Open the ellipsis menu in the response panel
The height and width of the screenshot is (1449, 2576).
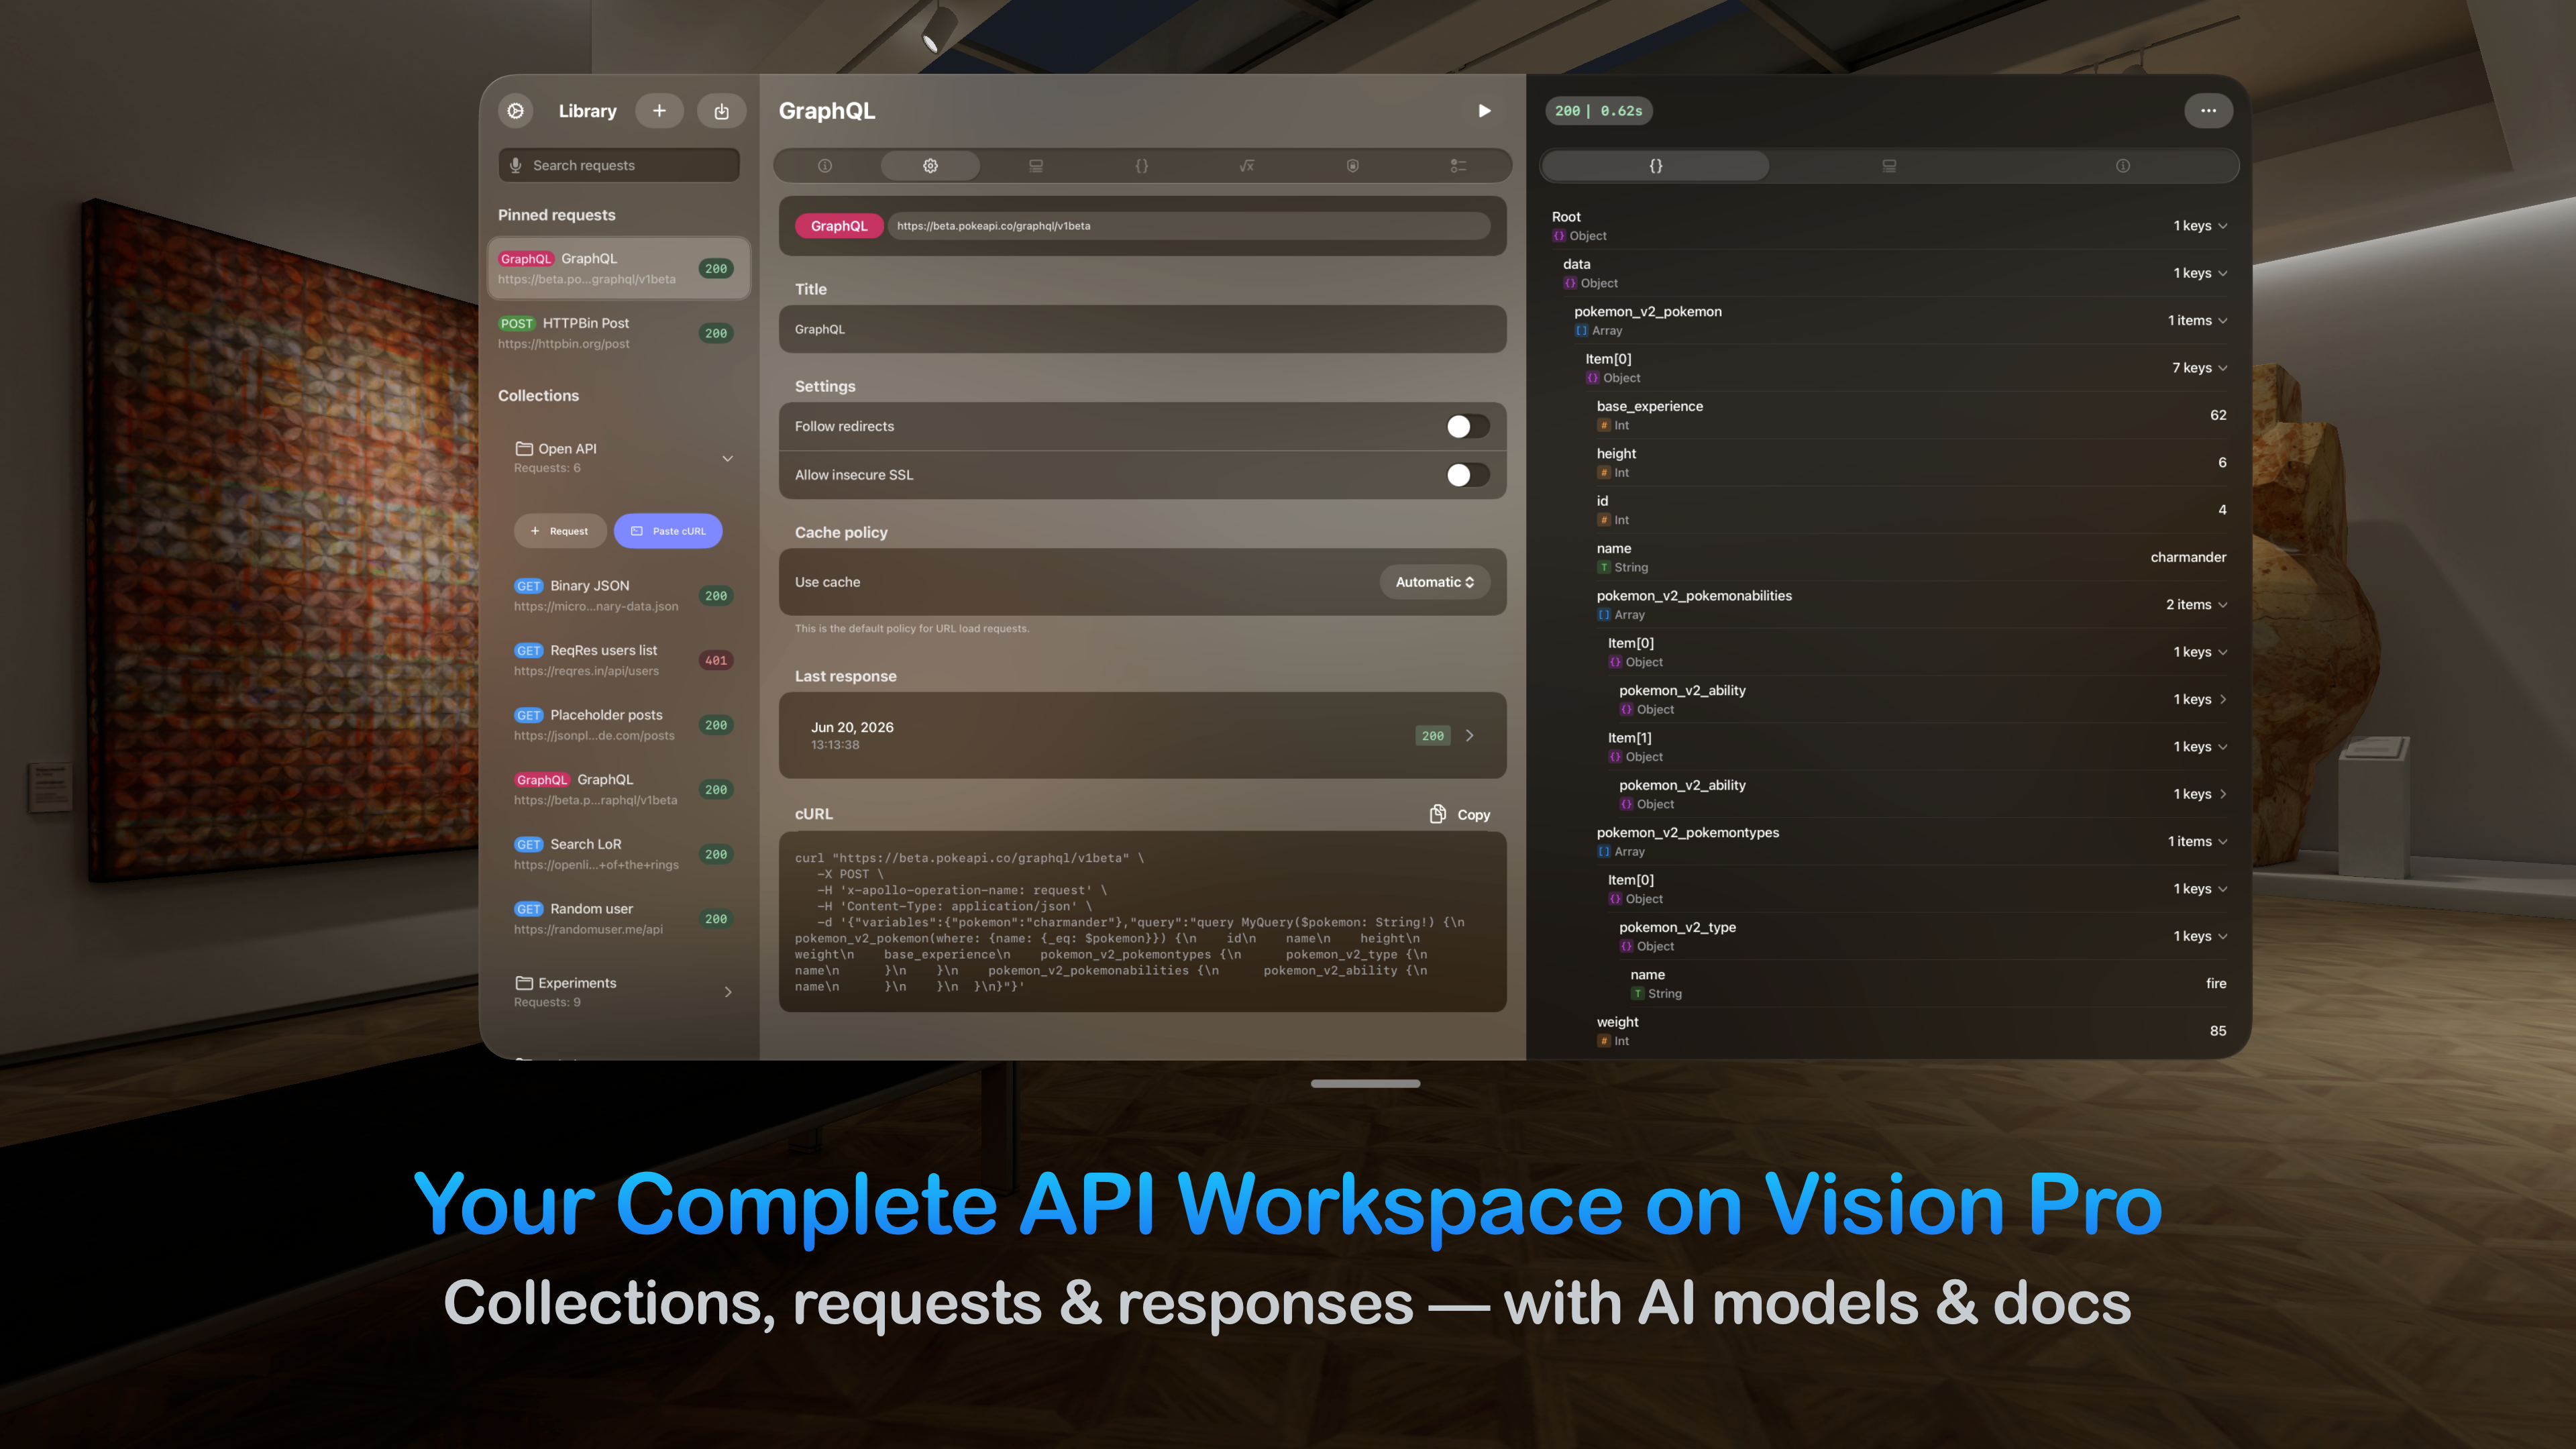coord(2208,111)
